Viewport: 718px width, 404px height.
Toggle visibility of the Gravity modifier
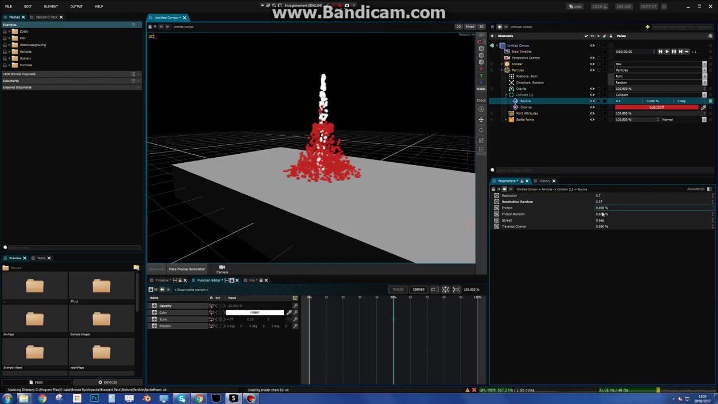point(592,89)
